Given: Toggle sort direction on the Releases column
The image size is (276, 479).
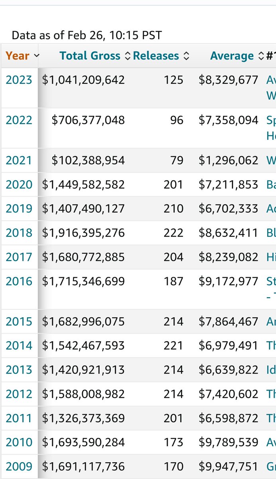Looking at the screenshot, I should 186,56.
